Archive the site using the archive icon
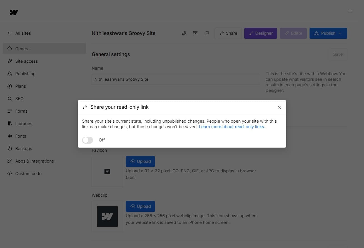364x248 pixels. (x=195, y=33)
